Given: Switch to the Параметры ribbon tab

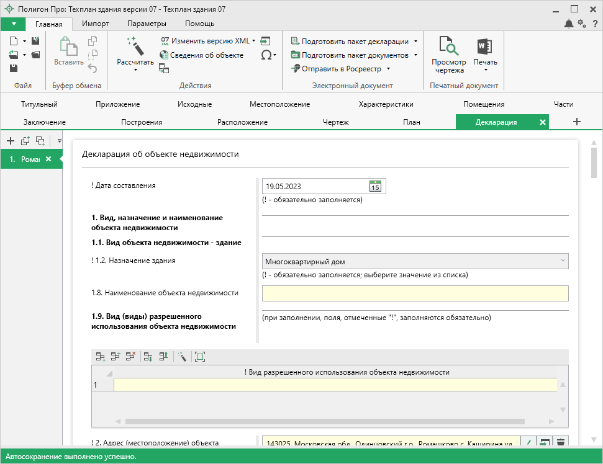Looking at the screenshot, I should coord(147,24).
